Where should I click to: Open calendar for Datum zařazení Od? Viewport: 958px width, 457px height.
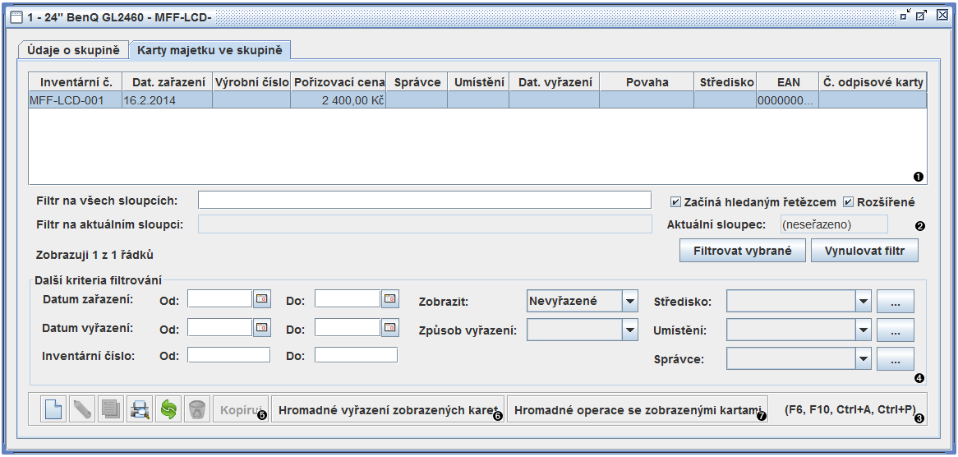pos(261,298)
